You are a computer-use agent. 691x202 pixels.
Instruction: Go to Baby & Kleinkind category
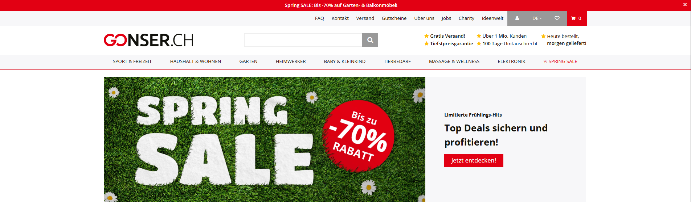click(x=345, y=62)
